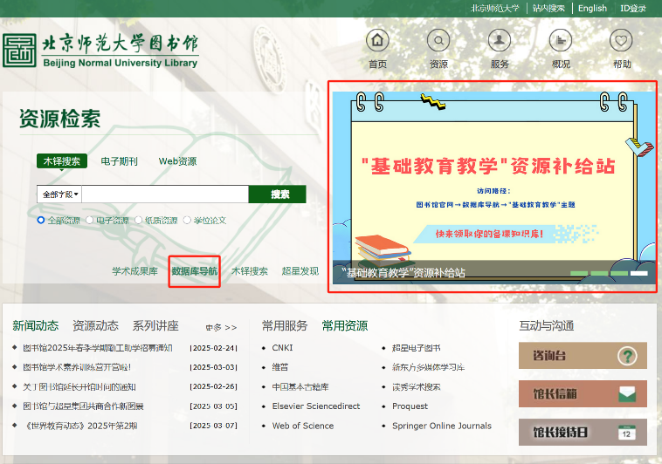Open the 新东方多媒体学习库 link
The height and width of the screenshot is (464, 662).
(429, 367)
